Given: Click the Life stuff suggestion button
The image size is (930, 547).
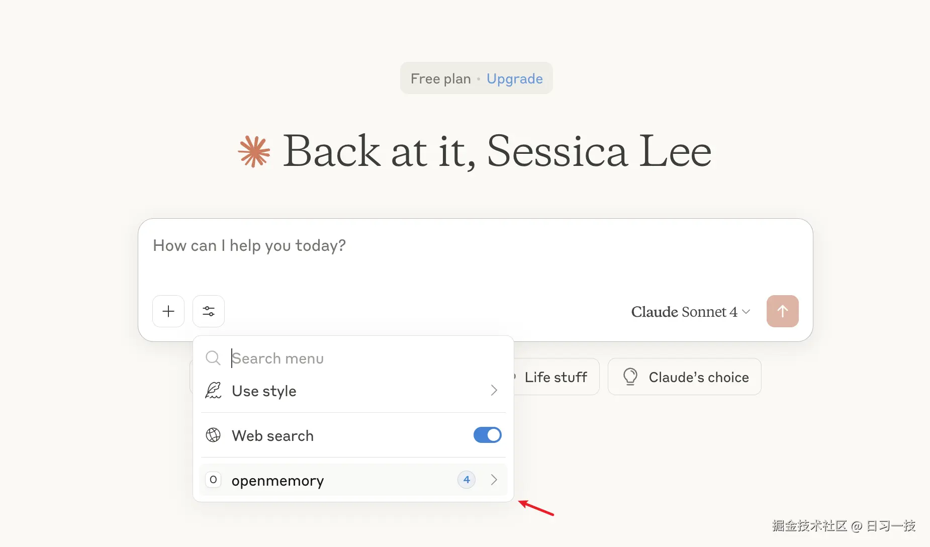Looking at the screenshot, I should (x=555, y=377).
